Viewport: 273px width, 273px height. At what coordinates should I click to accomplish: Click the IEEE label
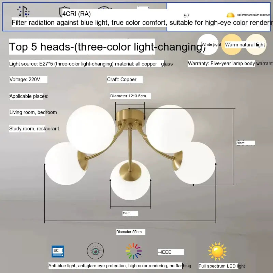point(170,252)
